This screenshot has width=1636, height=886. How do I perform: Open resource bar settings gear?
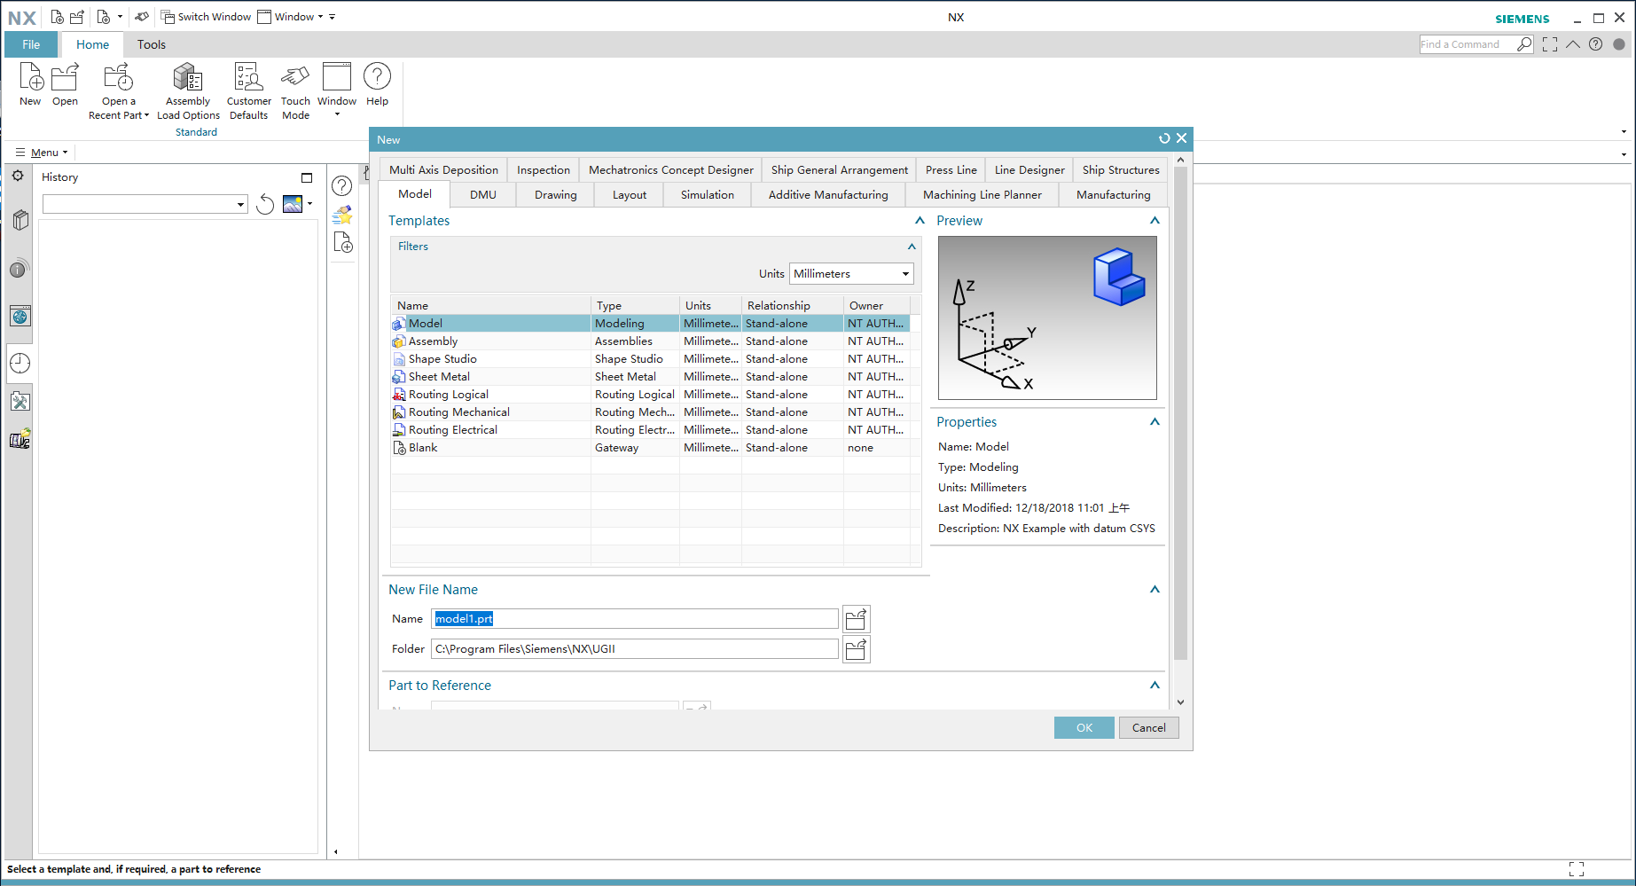[18, 176]
